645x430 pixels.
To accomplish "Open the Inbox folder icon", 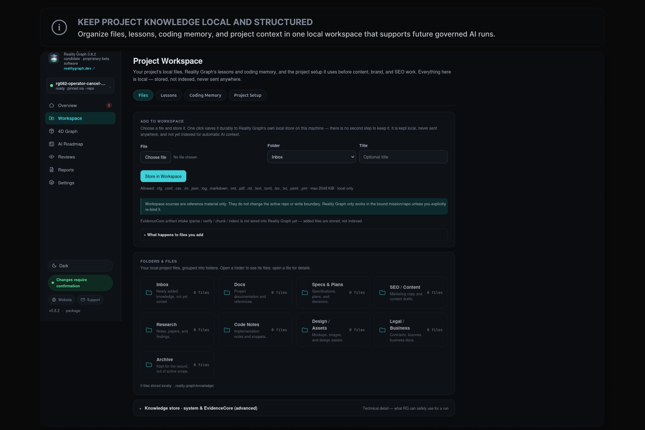I will pyautogui.click(x=149, y=293).
